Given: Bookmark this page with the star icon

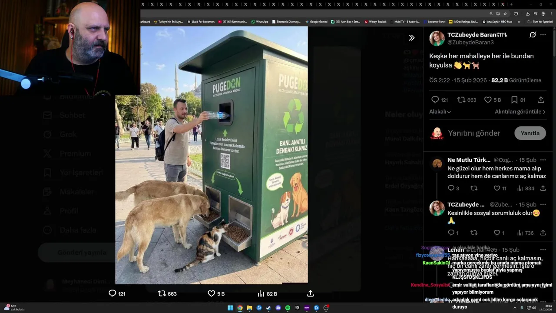Looking at the screenshot, I should (505, 13).
